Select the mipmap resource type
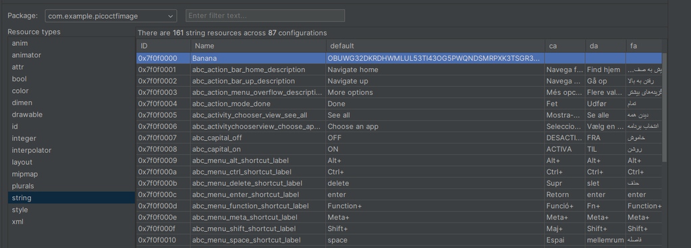 point(72,174)
